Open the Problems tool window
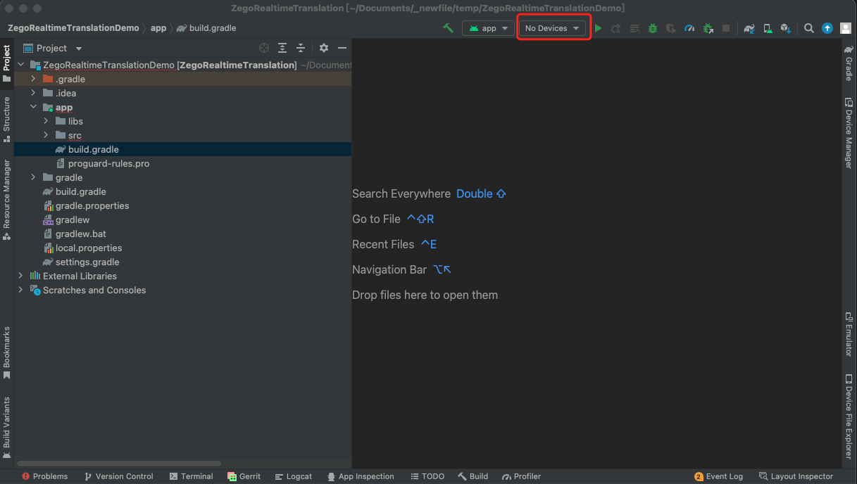Screen dimensions: 857x484 pyautogui.click(x=44, y=476)
